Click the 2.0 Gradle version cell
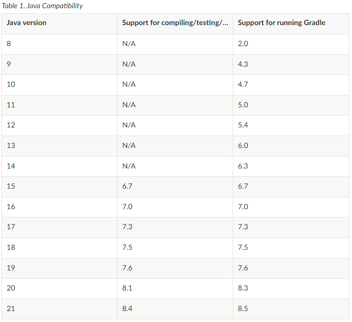The height and width of the screenshot is (322, 352). point(291,44)
